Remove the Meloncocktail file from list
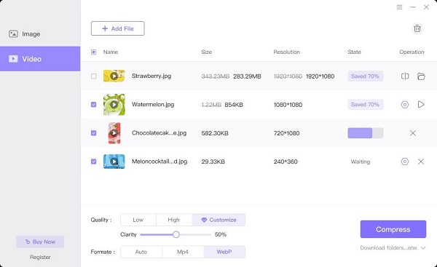Image resolution: width=437 pixels, height=267 pixels. (x=421, y=162)
